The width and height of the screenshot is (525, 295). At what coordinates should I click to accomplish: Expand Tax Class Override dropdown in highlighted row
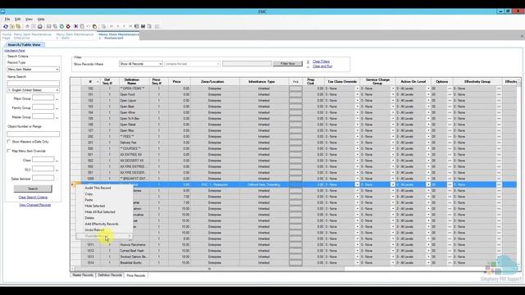pyautogui.click(x=358, y=184)
